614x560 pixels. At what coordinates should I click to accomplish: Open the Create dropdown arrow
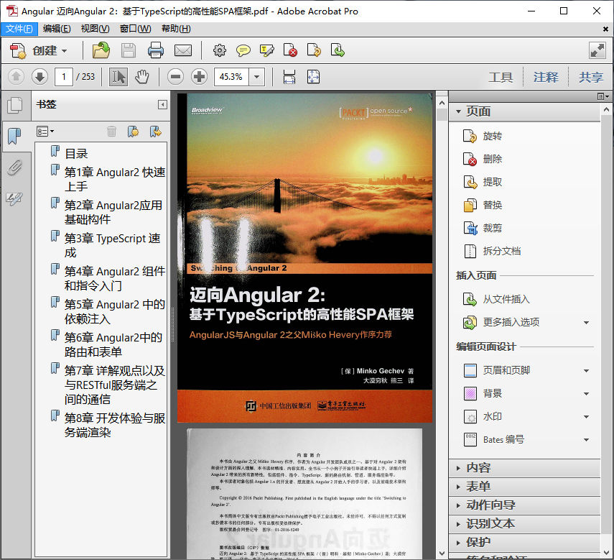coord(64,51)
